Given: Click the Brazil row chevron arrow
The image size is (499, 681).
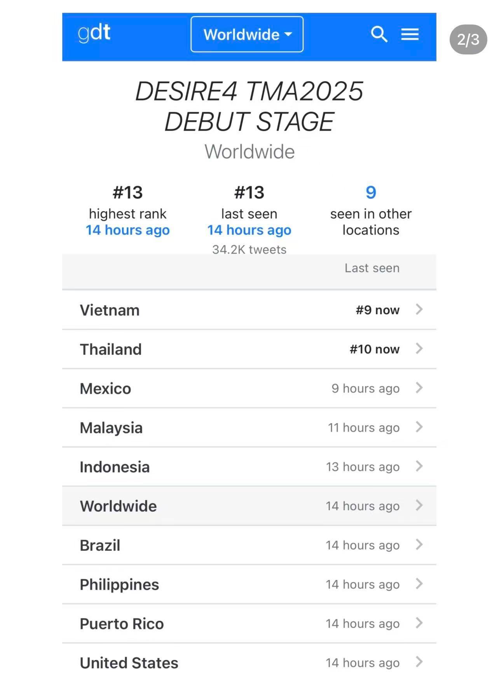Looking at the screenshot, I should pyautogui.click(x=419, y=545).
